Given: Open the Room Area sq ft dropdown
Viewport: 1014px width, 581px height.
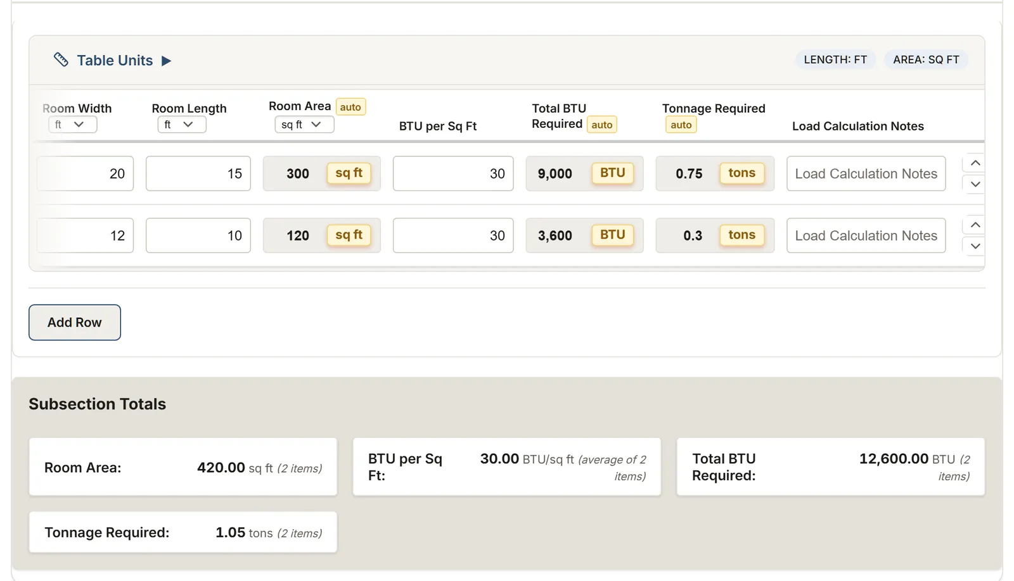Looking at the screenshot, I should [x=304, y=125].
